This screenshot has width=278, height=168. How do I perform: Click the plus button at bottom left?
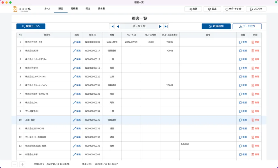coord(23,164)
